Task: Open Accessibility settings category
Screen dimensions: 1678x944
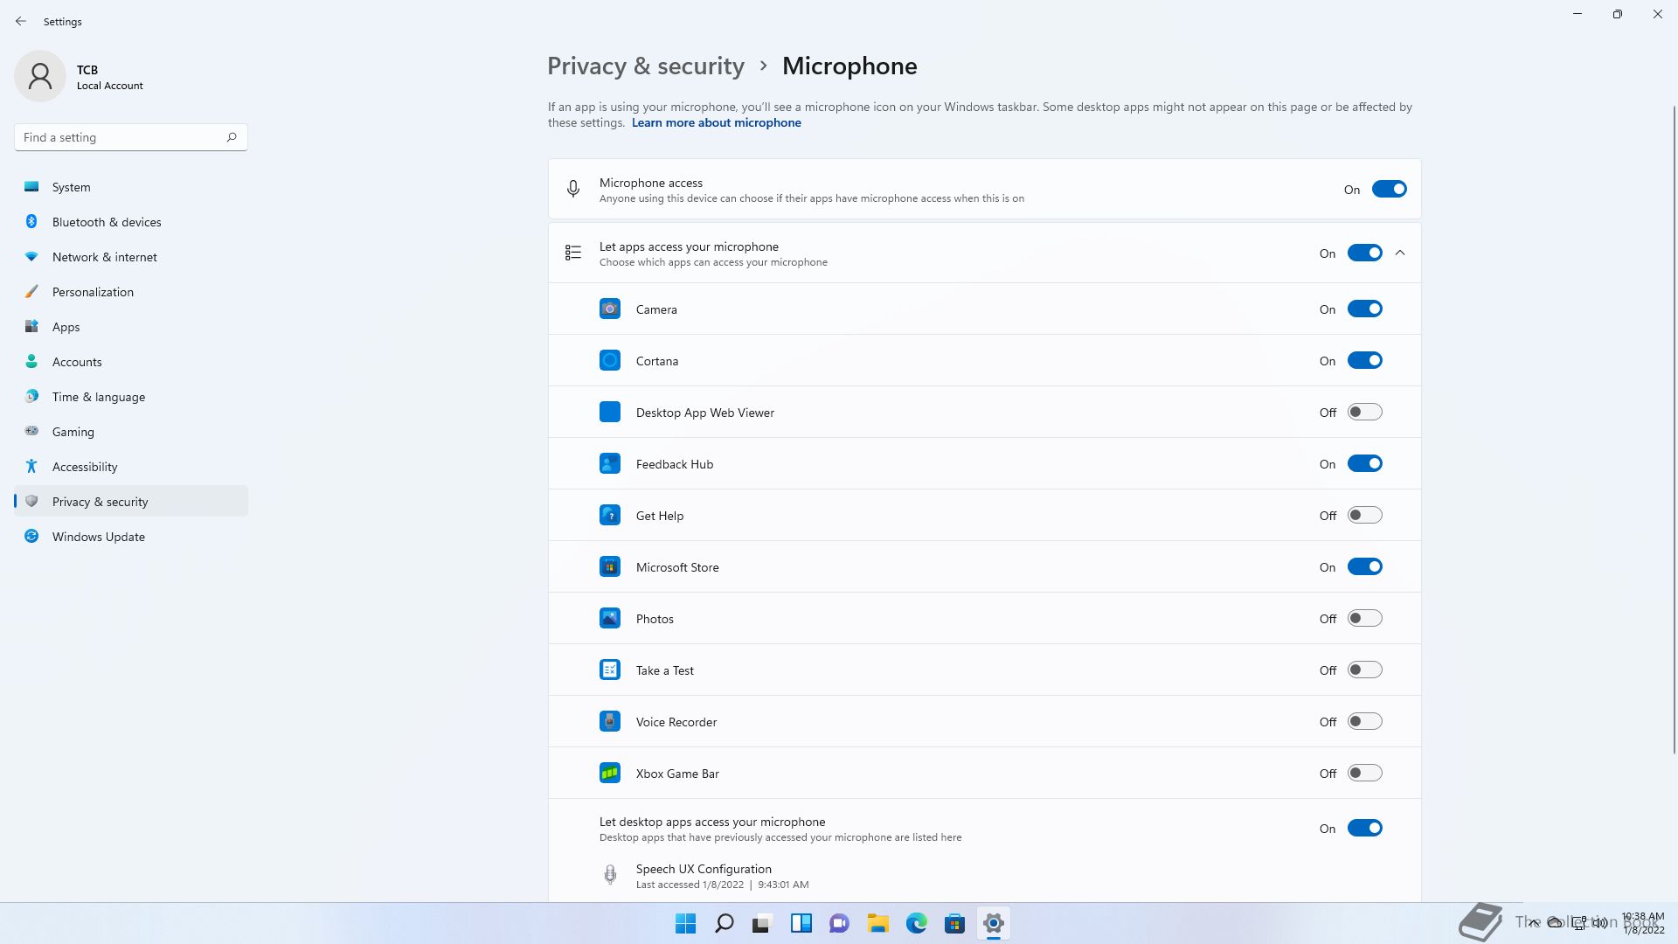Action: [131, 467]
